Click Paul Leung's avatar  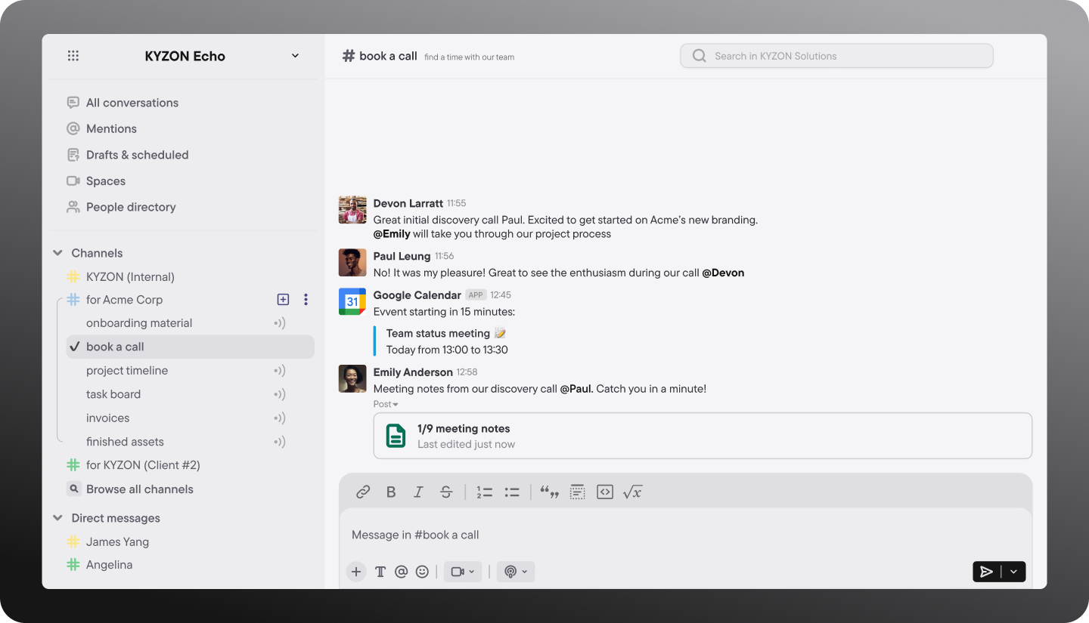352,263
